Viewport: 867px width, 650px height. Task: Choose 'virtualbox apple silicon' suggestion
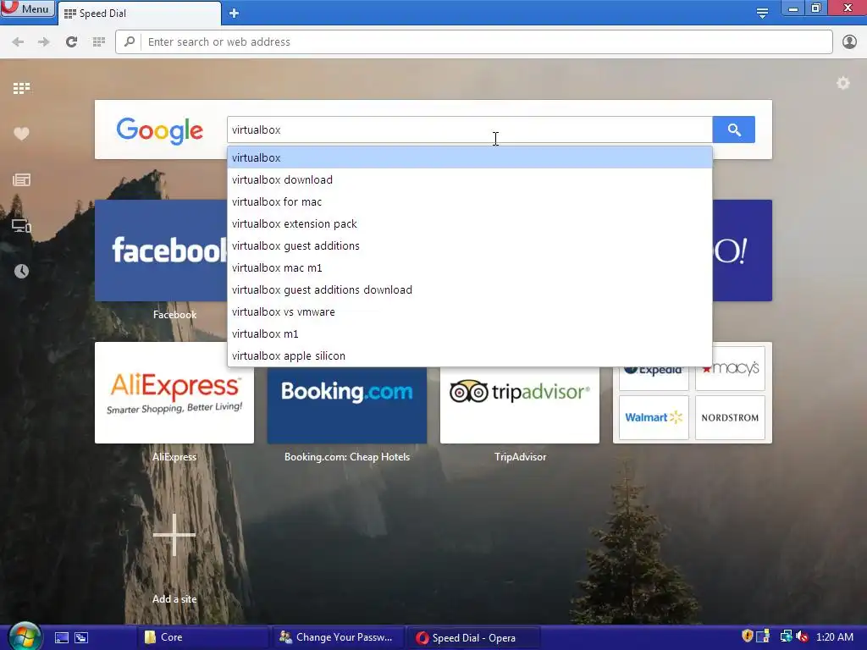(469, 356)
